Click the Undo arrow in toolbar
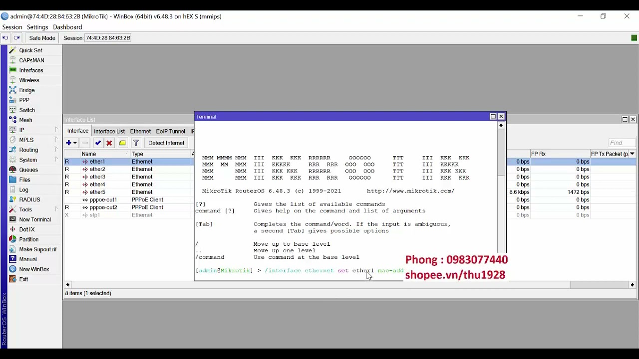This screenshot has width=639, height=359. point(5,38)
